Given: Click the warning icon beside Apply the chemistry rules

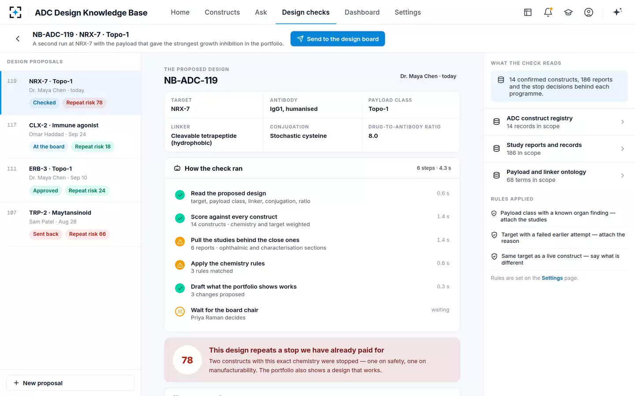Looking at the screenshot, I should pos(180,265).
